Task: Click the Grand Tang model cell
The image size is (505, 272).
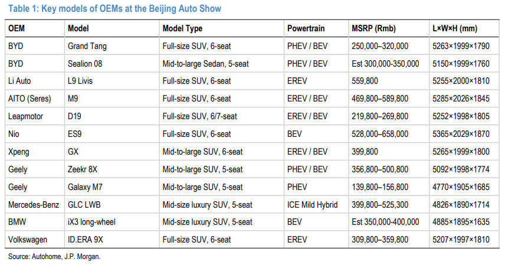Action: point(87,45)
